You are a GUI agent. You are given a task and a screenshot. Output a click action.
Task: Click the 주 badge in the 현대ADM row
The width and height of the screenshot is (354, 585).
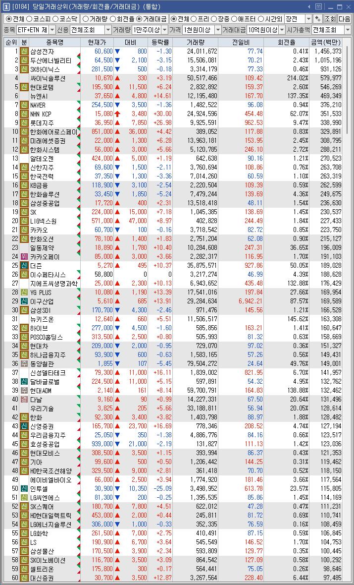[24, 391]
